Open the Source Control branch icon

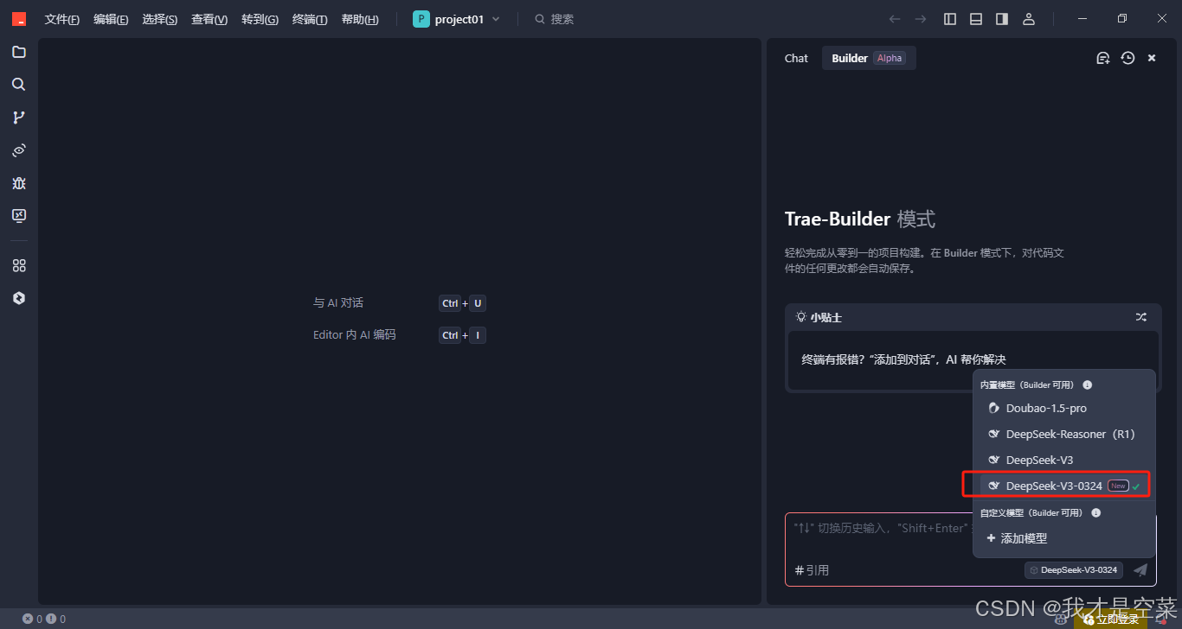point(19,118)
